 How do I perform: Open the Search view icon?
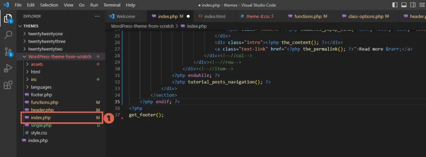8,35
